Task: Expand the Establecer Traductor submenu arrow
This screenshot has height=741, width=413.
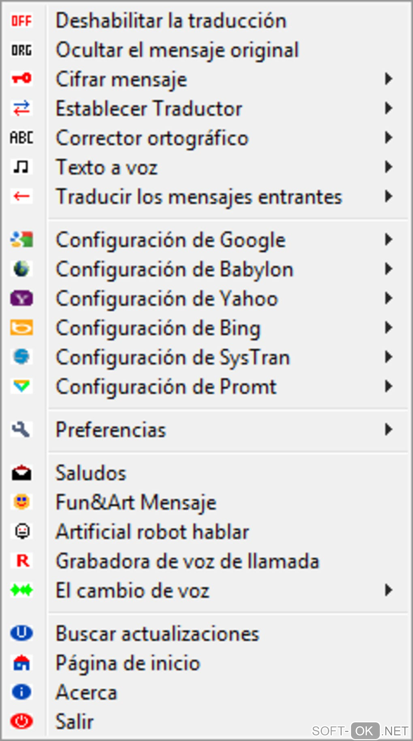Action: click(388, 108)
